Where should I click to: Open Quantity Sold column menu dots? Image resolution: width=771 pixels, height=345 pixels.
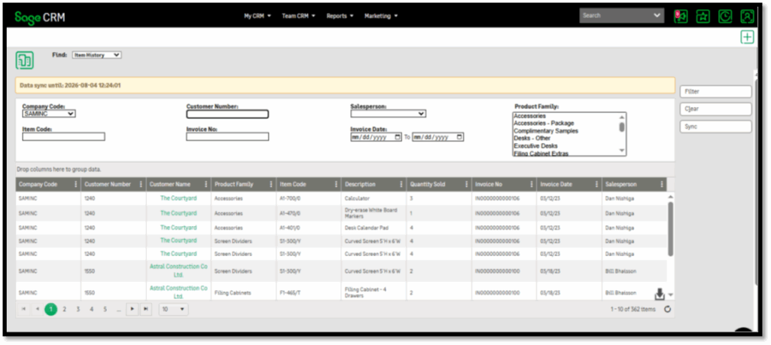click(x=467, y=184)
